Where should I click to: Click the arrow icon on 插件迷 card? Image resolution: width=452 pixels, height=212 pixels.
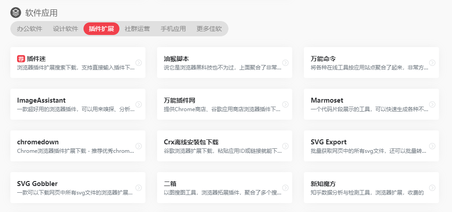pyautogui.click(x=139, y=62)
